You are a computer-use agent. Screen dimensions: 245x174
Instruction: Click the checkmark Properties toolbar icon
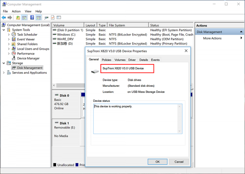53,18
